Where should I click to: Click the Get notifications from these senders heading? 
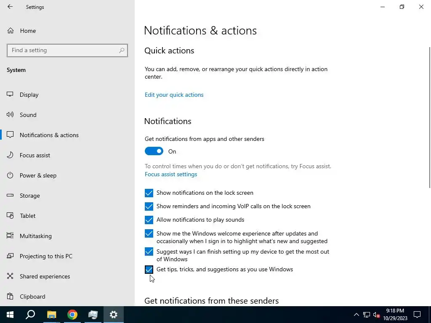[211, 301]
